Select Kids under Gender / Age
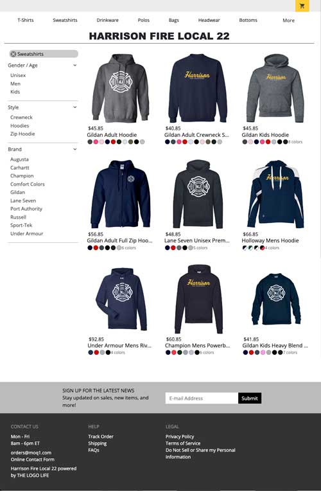 [x=15, y=92]
